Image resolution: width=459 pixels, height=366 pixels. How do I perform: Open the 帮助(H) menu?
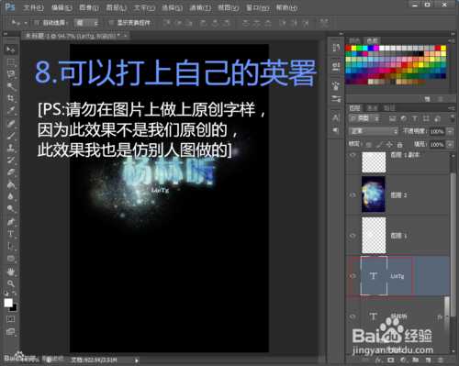[x=286, y=7]
